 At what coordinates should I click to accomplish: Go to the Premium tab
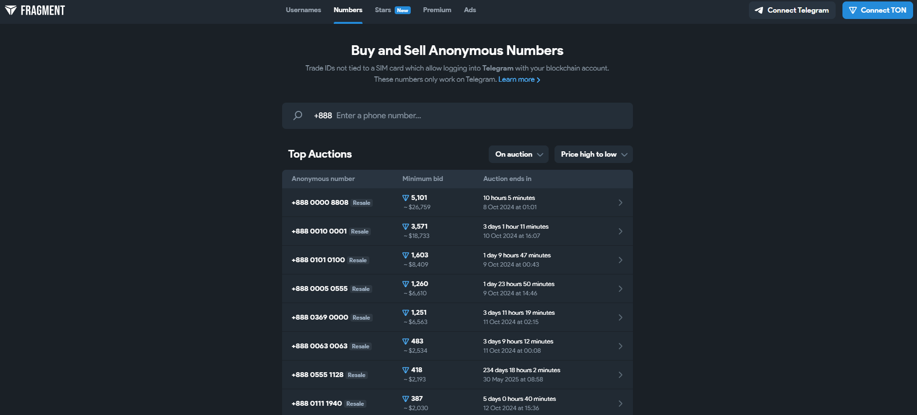pos(437,10)
